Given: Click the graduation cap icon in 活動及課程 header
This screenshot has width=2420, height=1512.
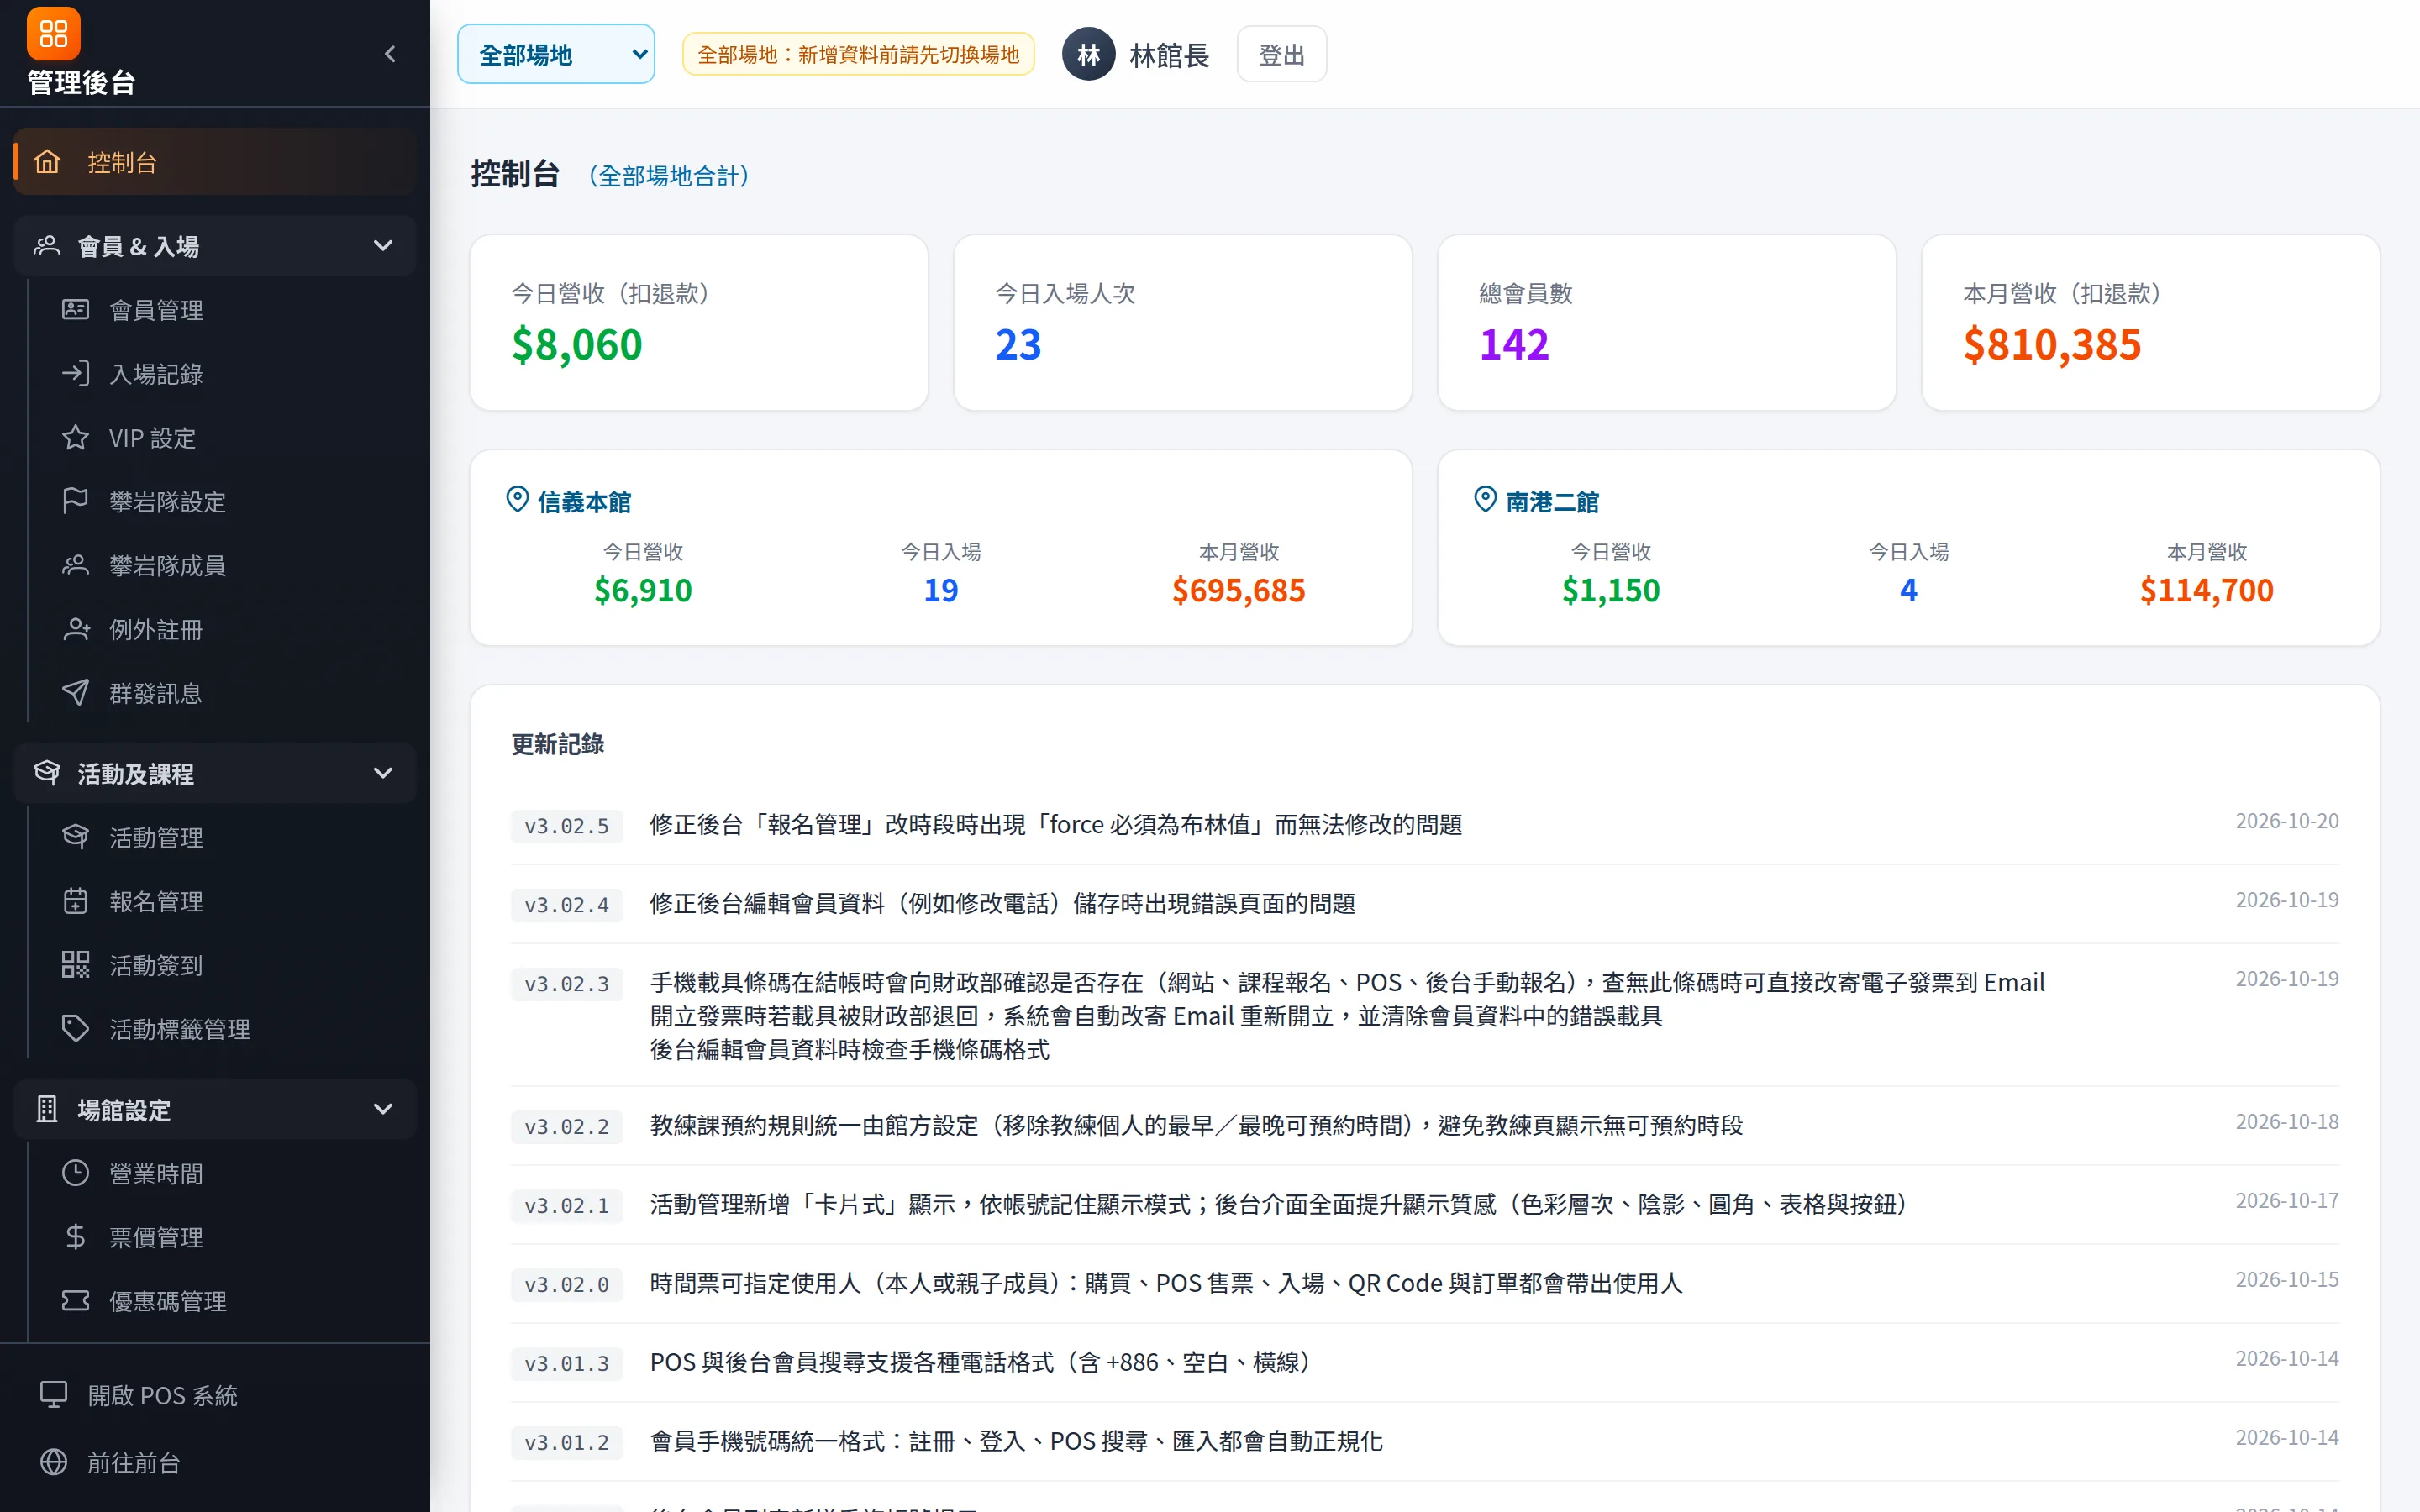Looking at the screenshot, I should (47, 773).
